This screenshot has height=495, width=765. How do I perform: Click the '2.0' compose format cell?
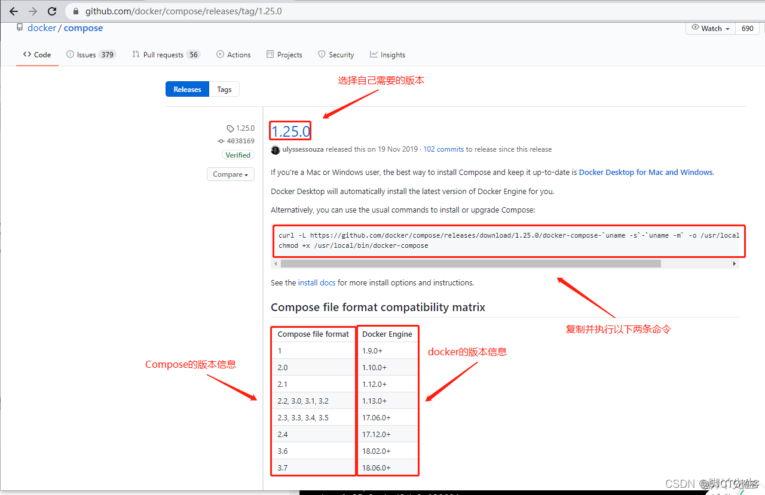[313, 368]
